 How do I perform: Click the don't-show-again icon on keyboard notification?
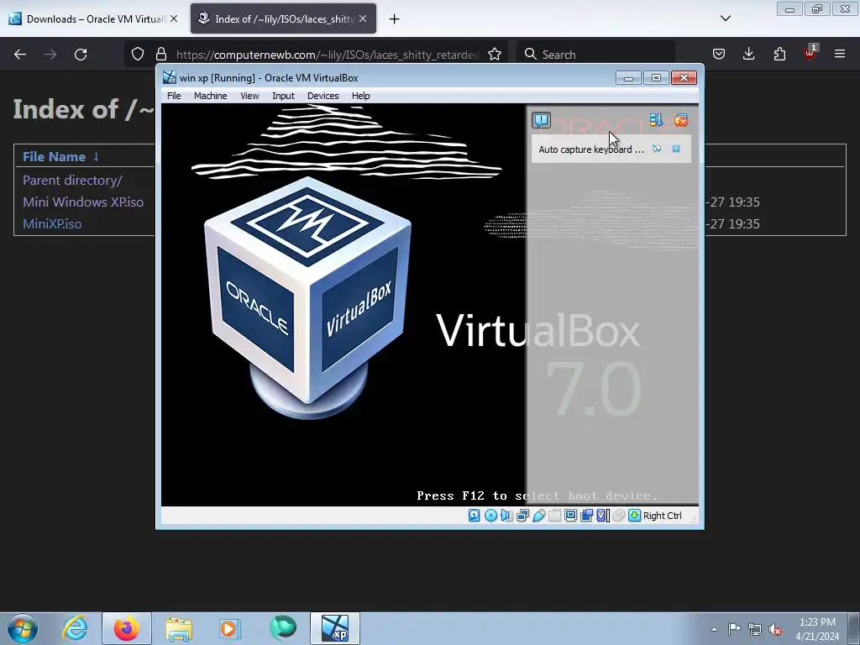click(x=657, y=149)
